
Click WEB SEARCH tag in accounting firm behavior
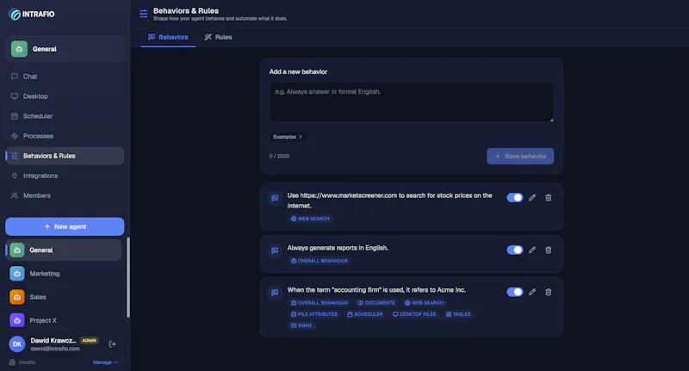(x=424, y=303)
